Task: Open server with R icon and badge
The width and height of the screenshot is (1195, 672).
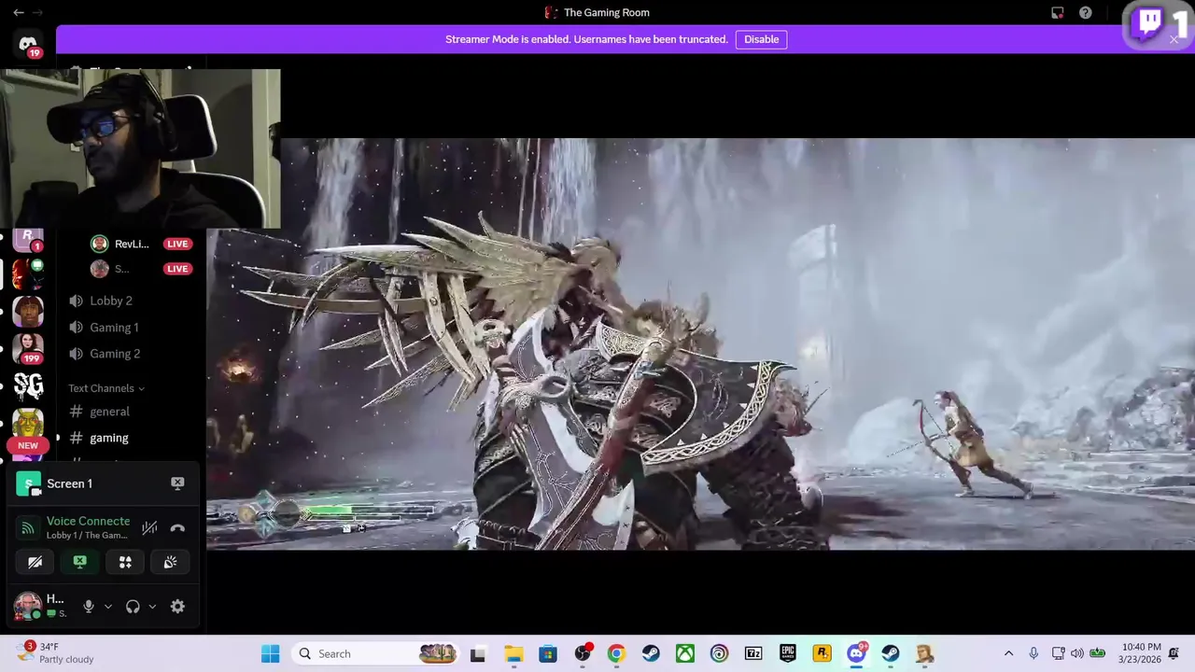Action: coord(28,239)
